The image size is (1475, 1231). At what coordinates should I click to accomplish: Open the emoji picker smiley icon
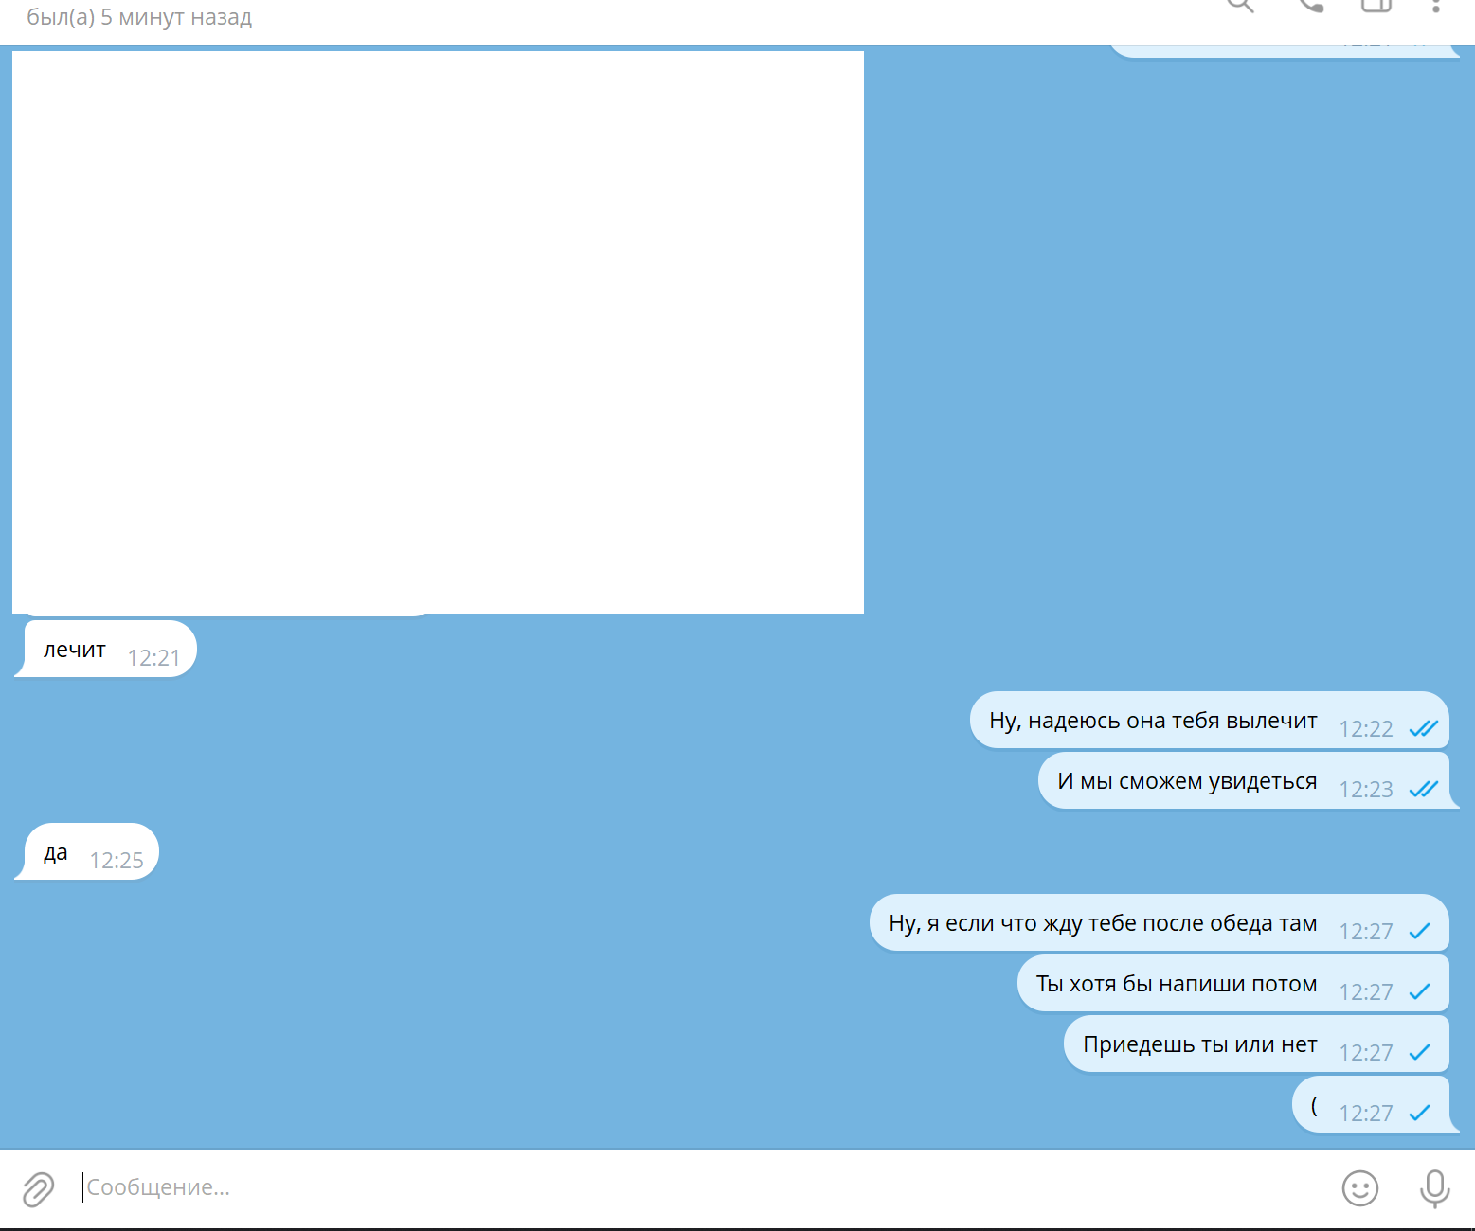[x=1359, y=1187]
